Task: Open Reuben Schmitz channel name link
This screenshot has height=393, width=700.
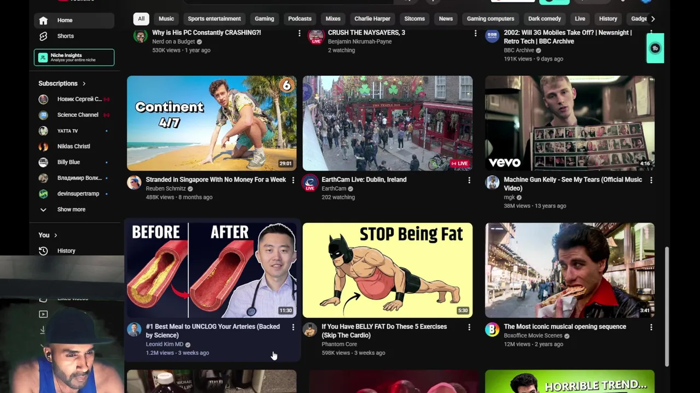Action: click(x=166, y=188)
